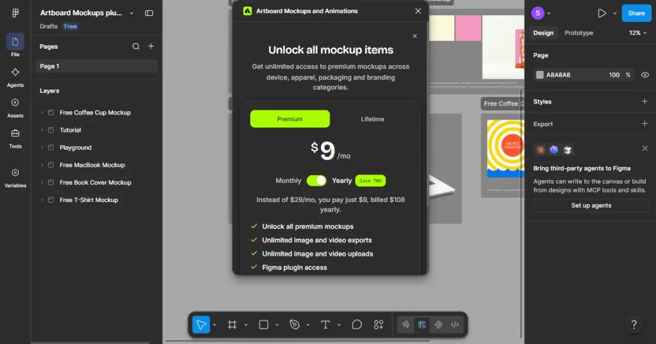The width and height of the screenshot is (656, 344).
Task: Switch to the Design tab
Action: [543, 33]
